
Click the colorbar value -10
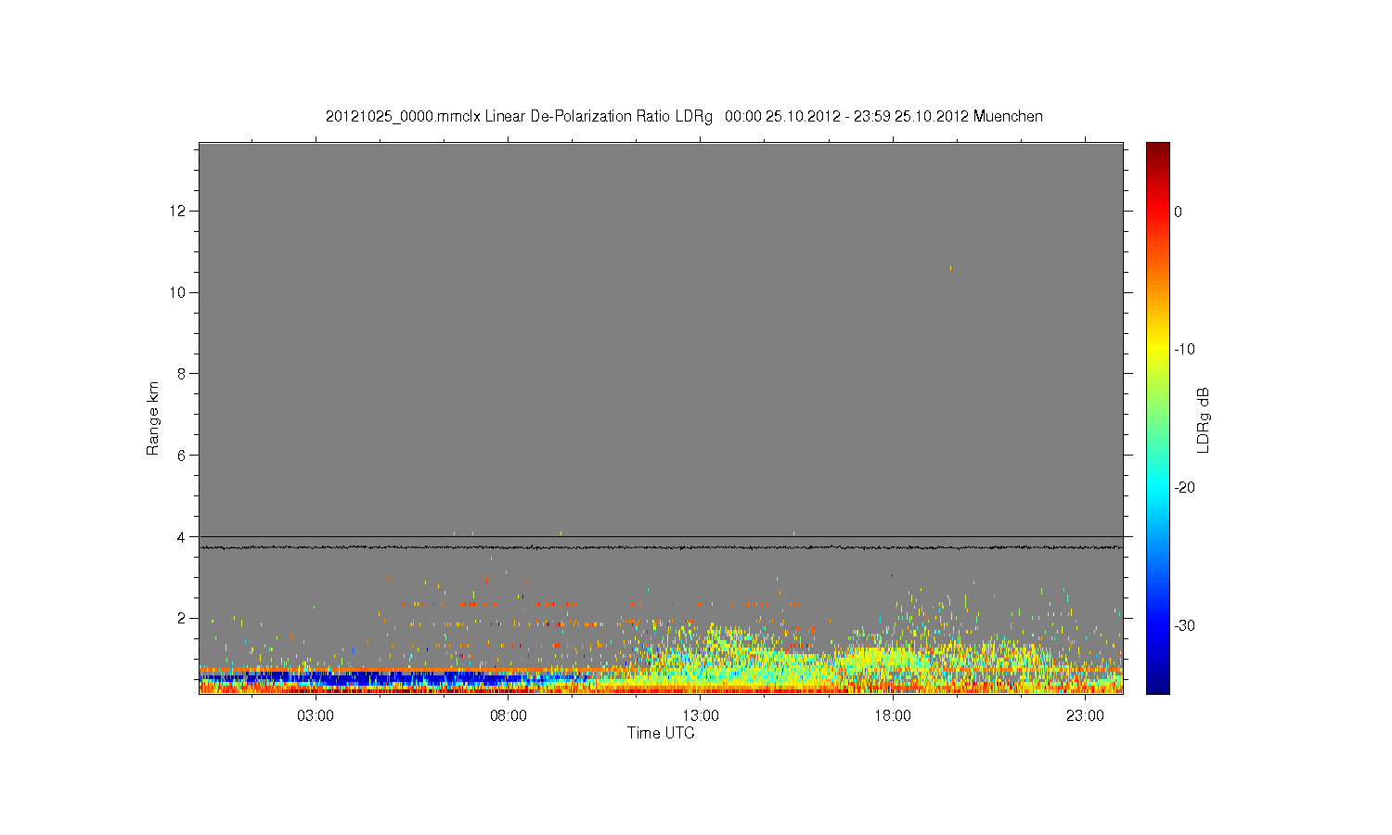tap(1182, 350)
